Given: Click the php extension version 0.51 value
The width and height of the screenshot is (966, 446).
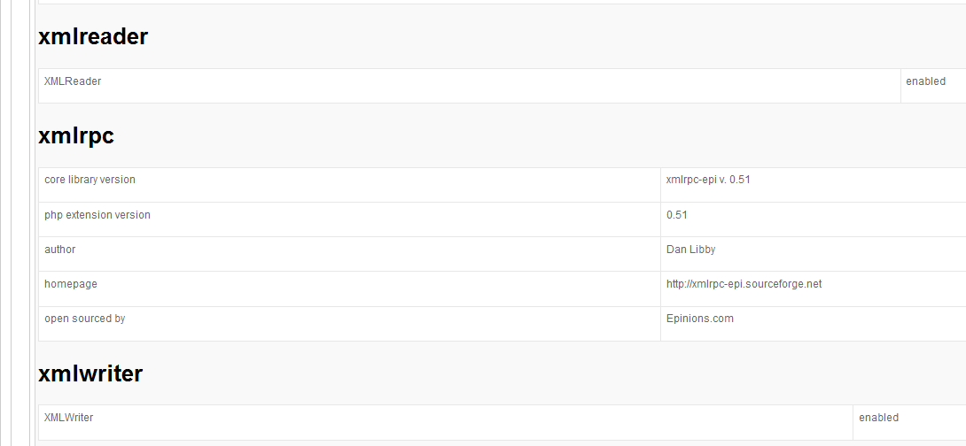Looking at the screenshot, I should pos(676,215).
